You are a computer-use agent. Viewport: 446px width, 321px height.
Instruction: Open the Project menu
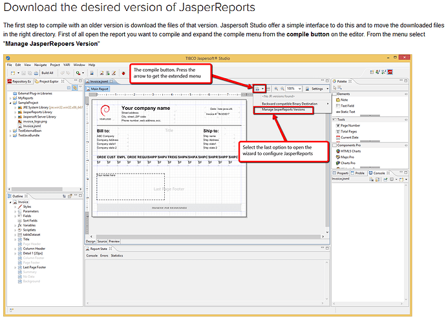point(55,65)
